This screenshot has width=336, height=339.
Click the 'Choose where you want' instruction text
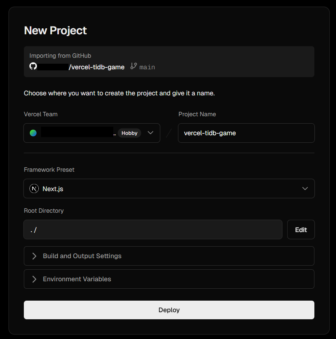(x=119, y=93)
